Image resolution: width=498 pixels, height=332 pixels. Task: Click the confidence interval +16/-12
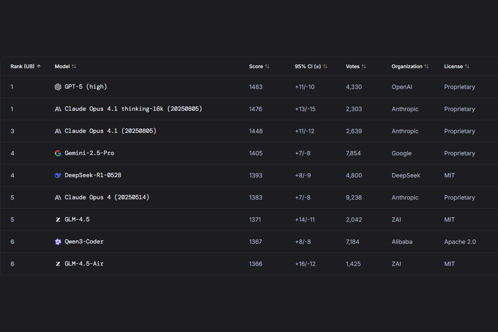coord(305,264)
